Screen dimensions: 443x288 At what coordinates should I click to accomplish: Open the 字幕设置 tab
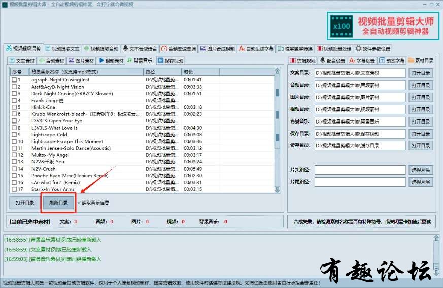362,61
